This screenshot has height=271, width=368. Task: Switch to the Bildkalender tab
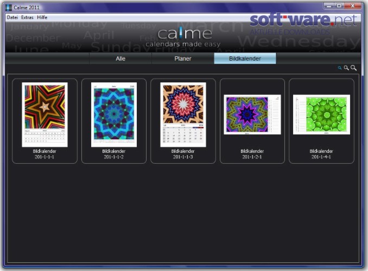click(245, 59)
